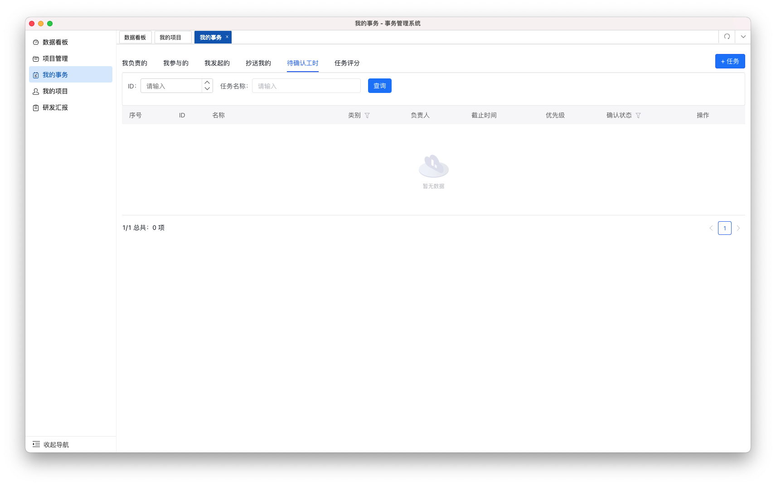Open the 类别 column filter icon
The height and width of the screenshot is (486, 776).
[367, 115]
